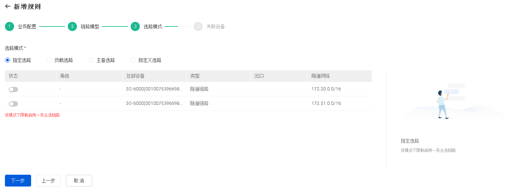Click step 1 circle 业务配置
Image resolution: width=505 pixels, height=193 pixels.
[9, 26]
